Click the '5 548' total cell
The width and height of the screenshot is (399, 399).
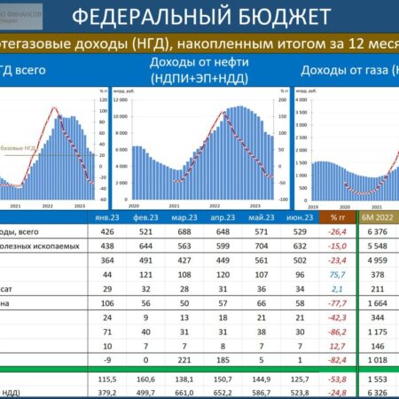click(x=378, y=246)
